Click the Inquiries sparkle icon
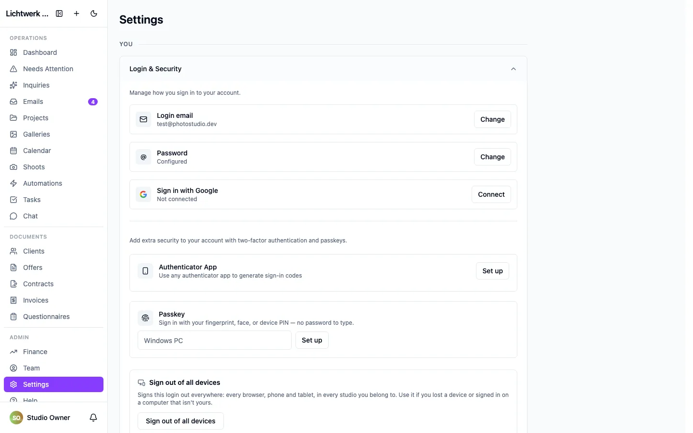Image resolution: width=693 pixels, height=433 pixels. pos(13,85)
